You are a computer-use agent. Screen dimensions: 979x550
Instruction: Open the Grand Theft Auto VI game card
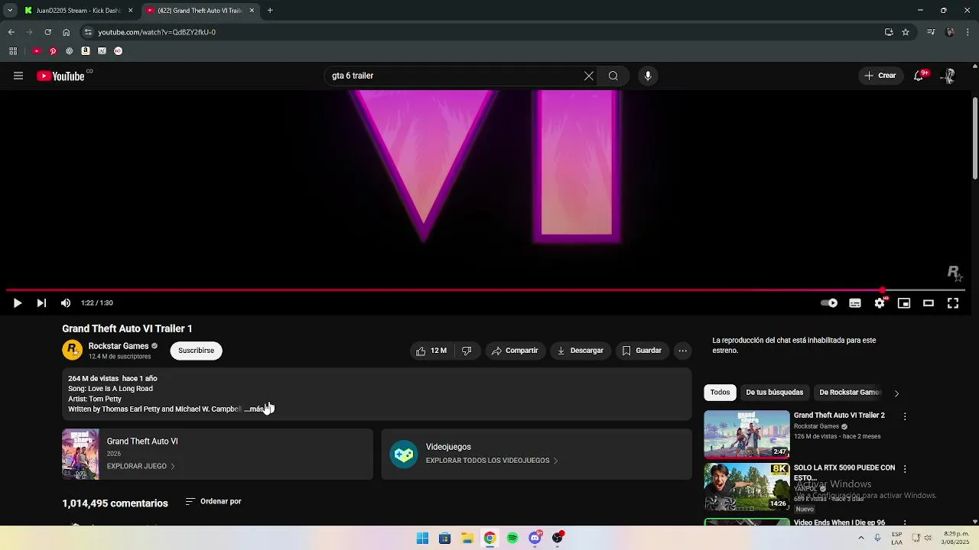217,454
